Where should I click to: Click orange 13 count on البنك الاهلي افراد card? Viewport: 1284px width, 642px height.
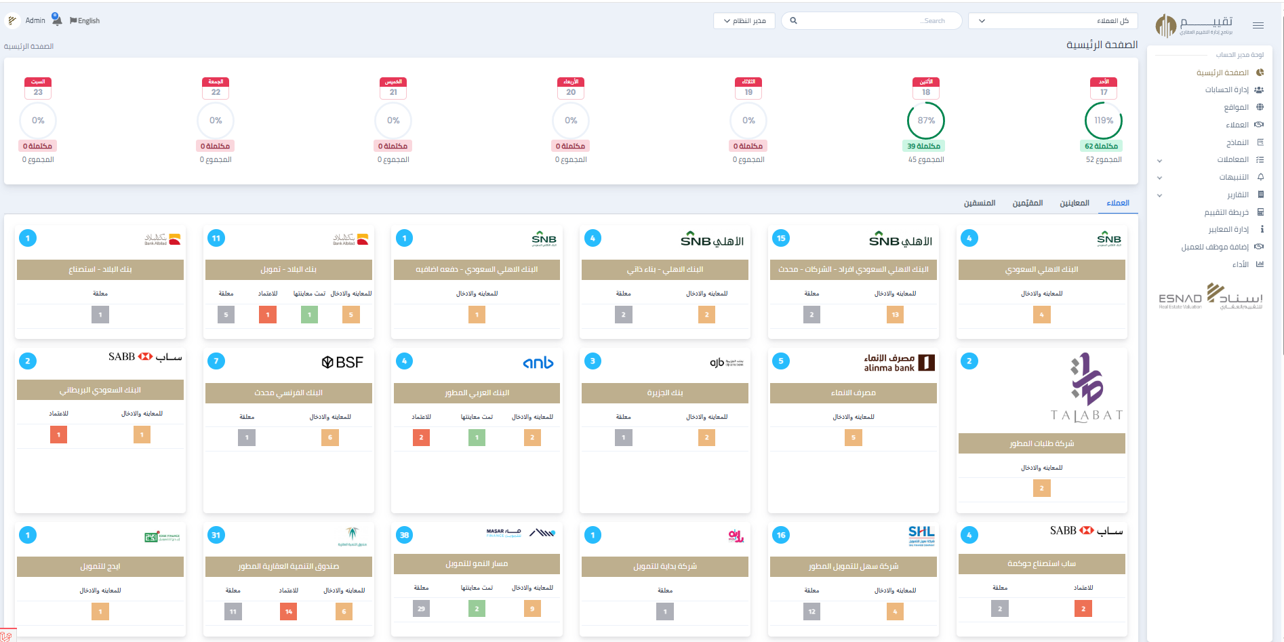tap(895, 315)
